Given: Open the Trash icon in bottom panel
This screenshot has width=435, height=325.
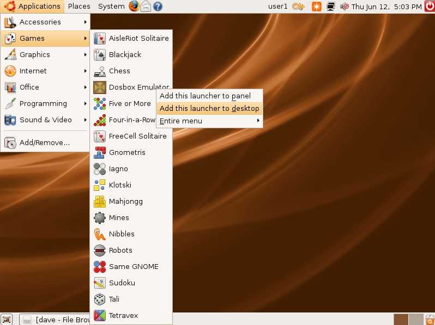Looking at the screenshot, I should pyautogui.click(x=430, y=320).
